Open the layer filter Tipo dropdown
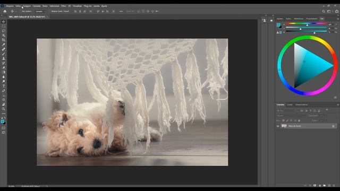The height and width of the screenshot is (191, 340). point(286,111)
